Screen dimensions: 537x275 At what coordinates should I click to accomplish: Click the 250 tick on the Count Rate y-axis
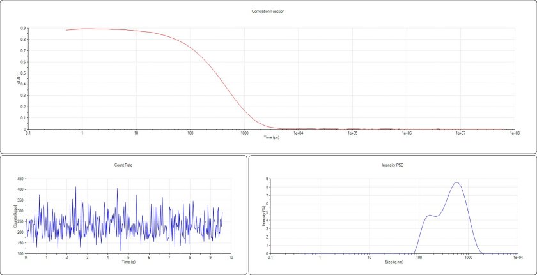tap(20, 221)
